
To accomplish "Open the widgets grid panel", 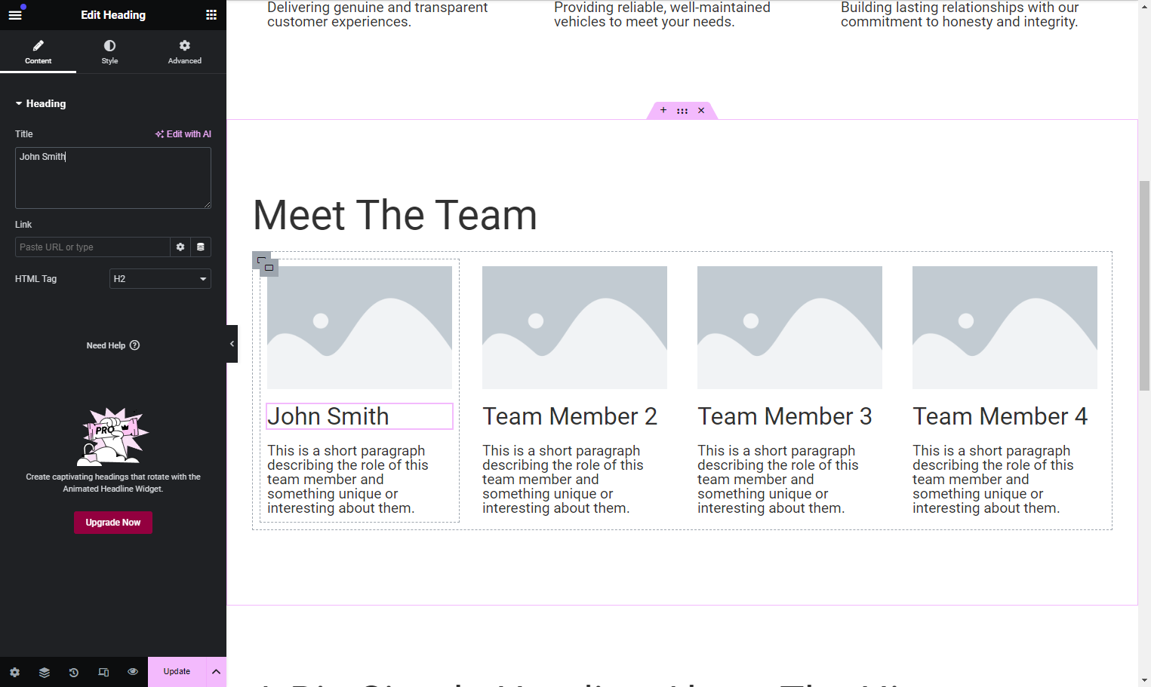I will pos(211,15).
